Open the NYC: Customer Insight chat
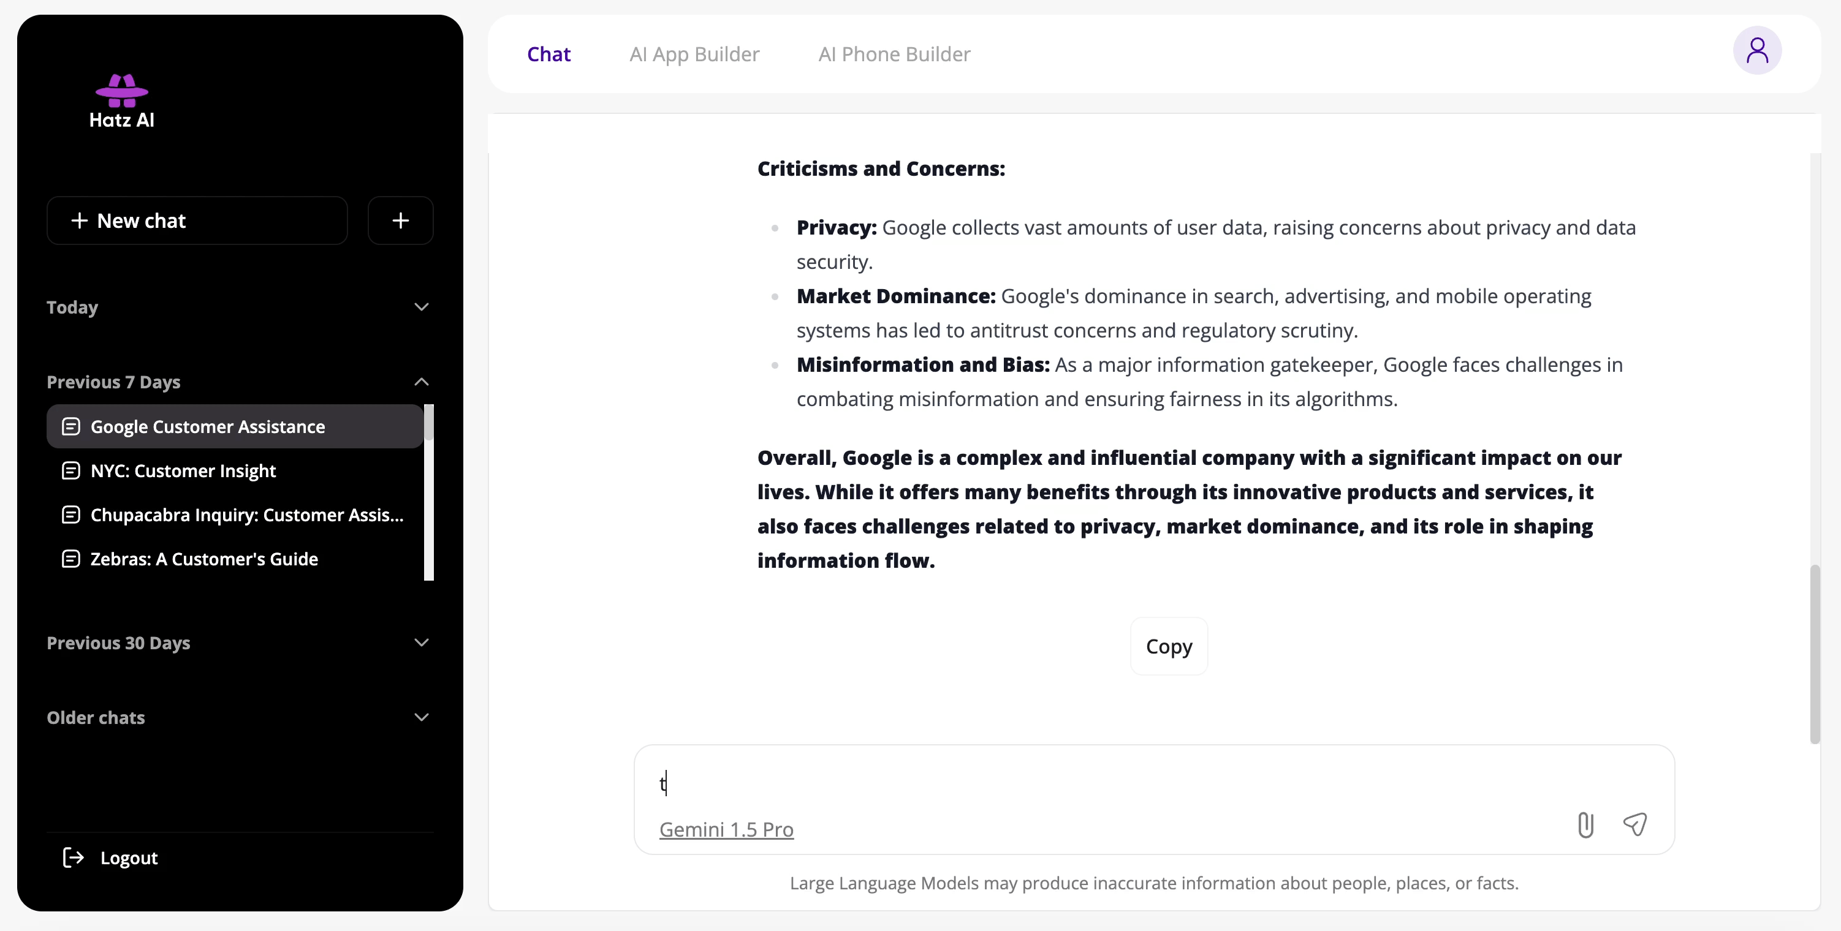 (x=235, y=471)
